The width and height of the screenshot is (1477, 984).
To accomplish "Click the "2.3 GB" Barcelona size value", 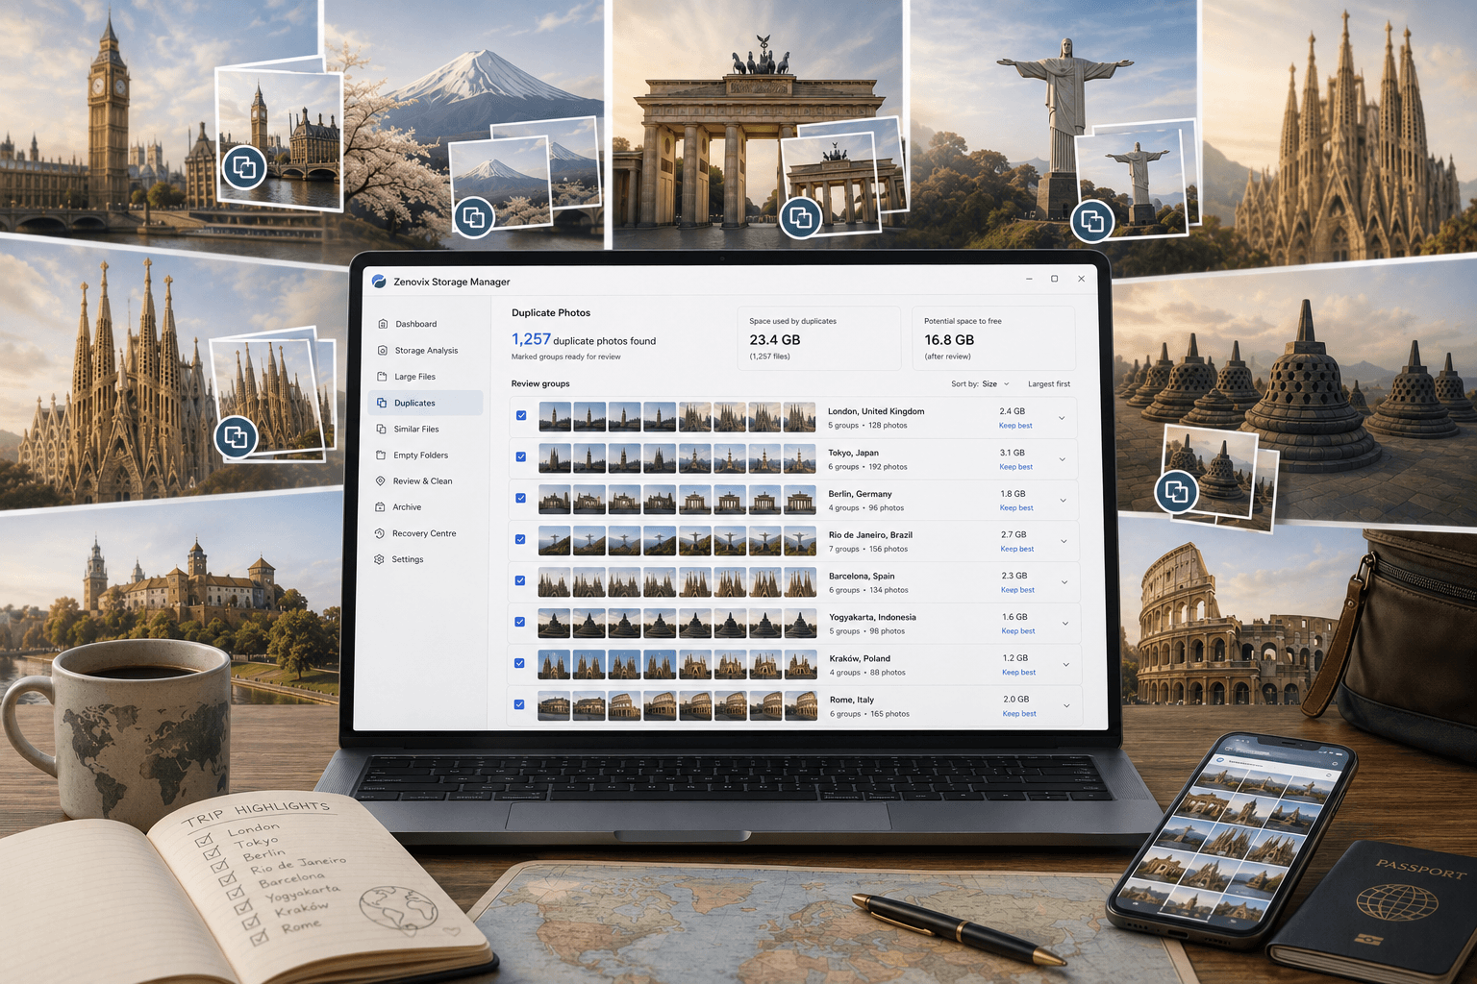I will pos(1014,576).
